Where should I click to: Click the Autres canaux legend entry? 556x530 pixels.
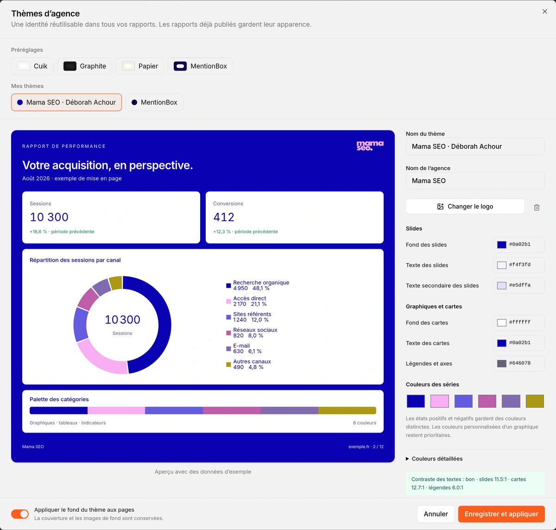[x=249, y=364]
